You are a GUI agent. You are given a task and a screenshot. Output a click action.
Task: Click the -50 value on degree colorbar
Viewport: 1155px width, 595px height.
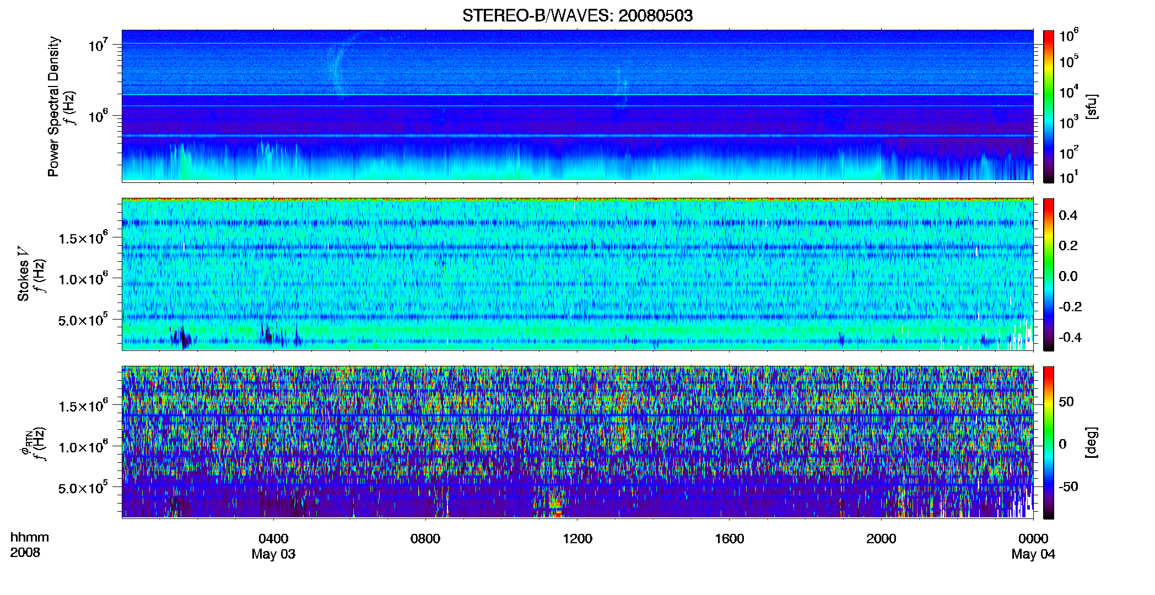click(1068, 486)
